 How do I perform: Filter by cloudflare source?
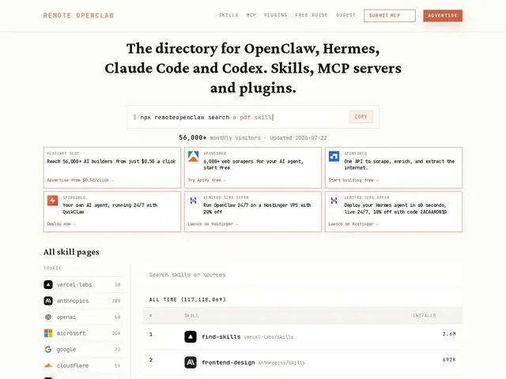(x=82, y=366)
